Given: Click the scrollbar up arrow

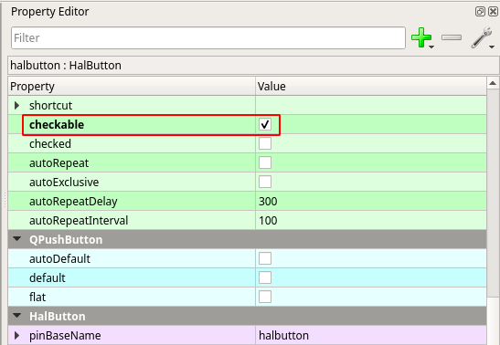Looking at the screenshot, I should click(x=493, y=83).
